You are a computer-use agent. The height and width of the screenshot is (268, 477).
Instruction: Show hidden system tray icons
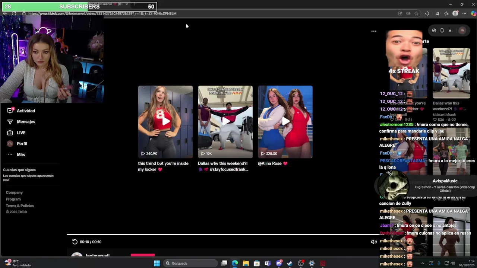point(423,263)
